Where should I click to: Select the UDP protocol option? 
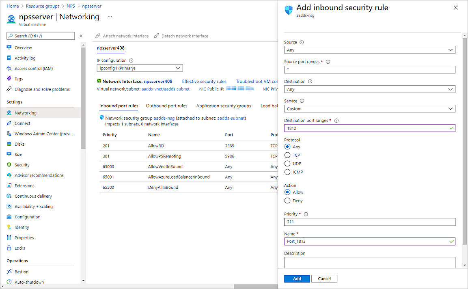click(287, 164)
